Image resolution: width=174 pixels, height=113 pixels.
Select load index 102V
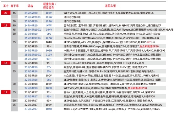tap(49, 105)
